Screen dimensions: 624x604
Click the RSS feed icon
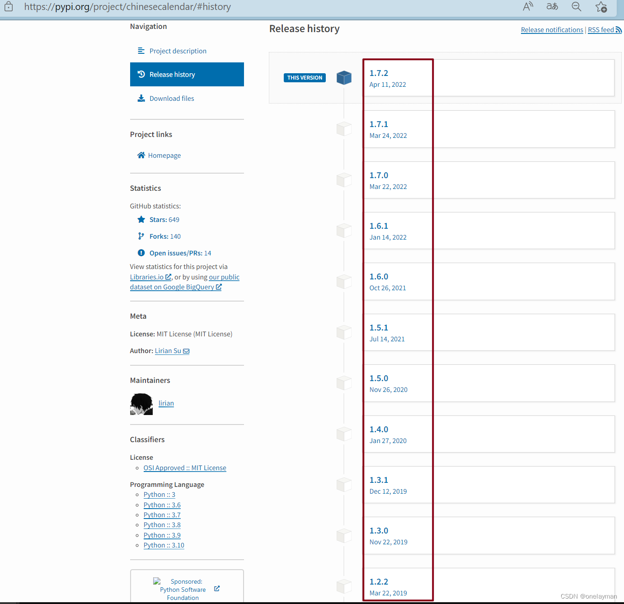coord(619,30)
